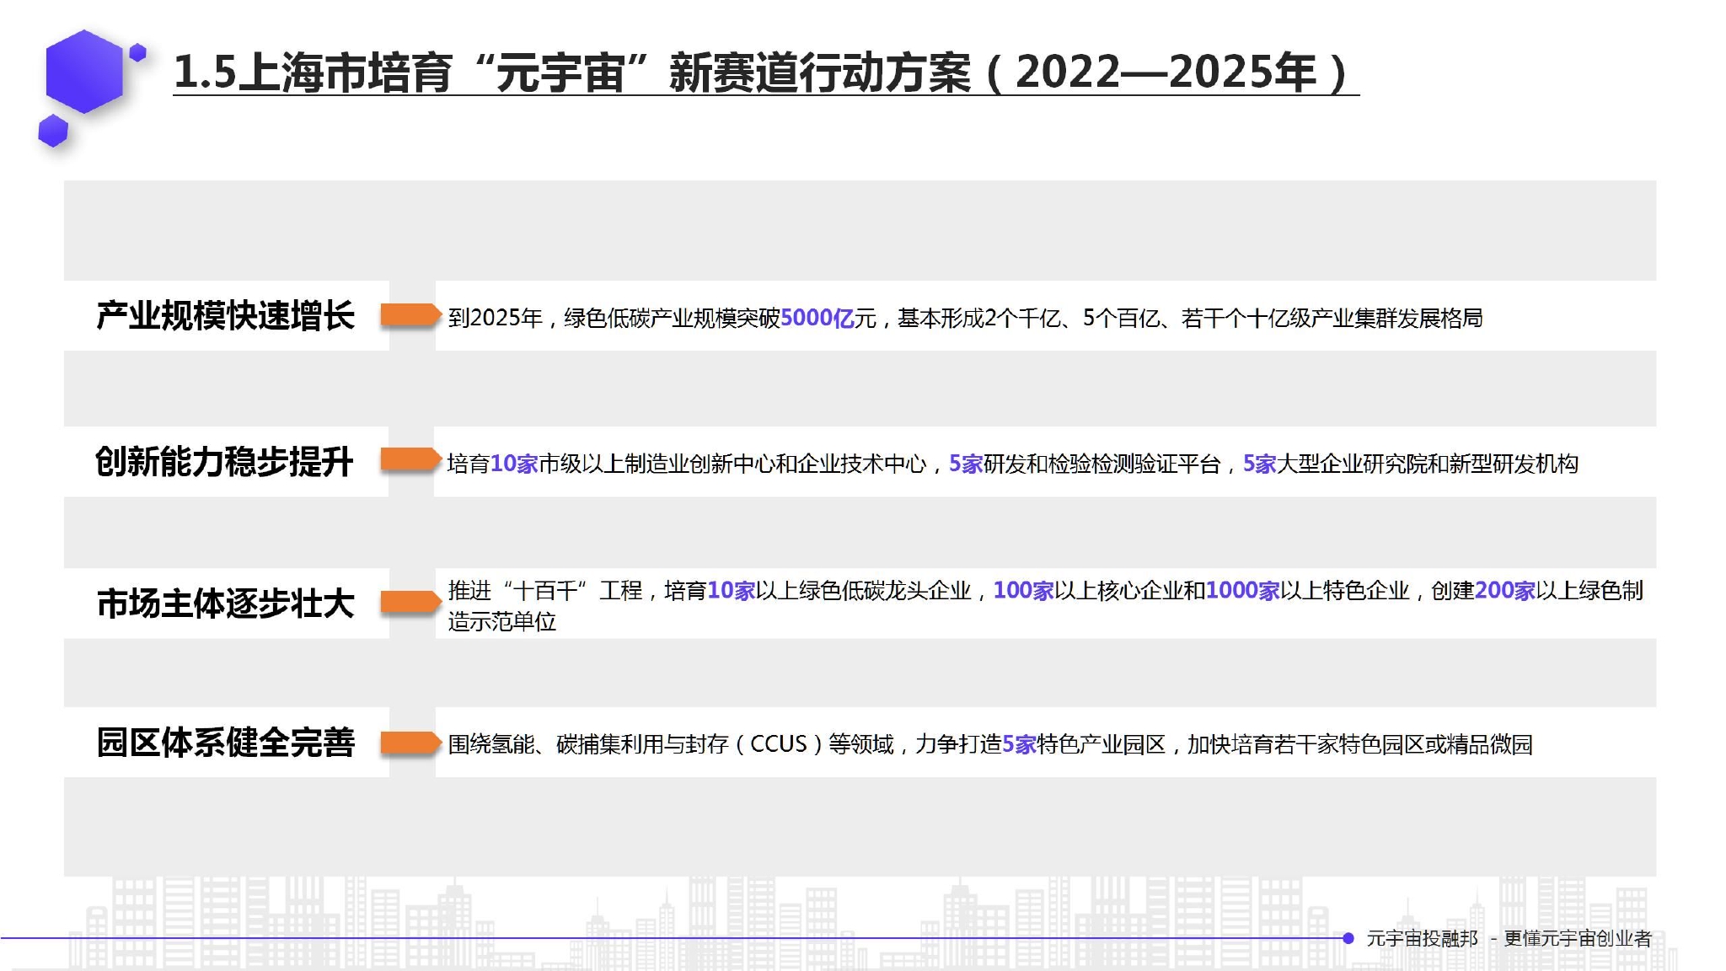Screen dimensions: 1726x971
Task: Click the text 碳捕集利用与封存（CCUS）
Action: pos(689,744)
